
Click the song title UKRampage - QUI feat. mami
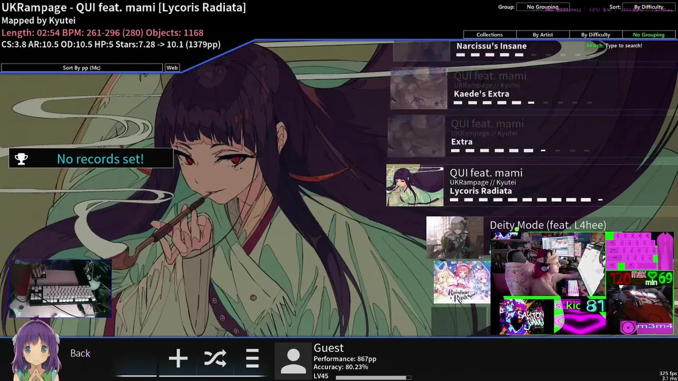pos(123,7)
